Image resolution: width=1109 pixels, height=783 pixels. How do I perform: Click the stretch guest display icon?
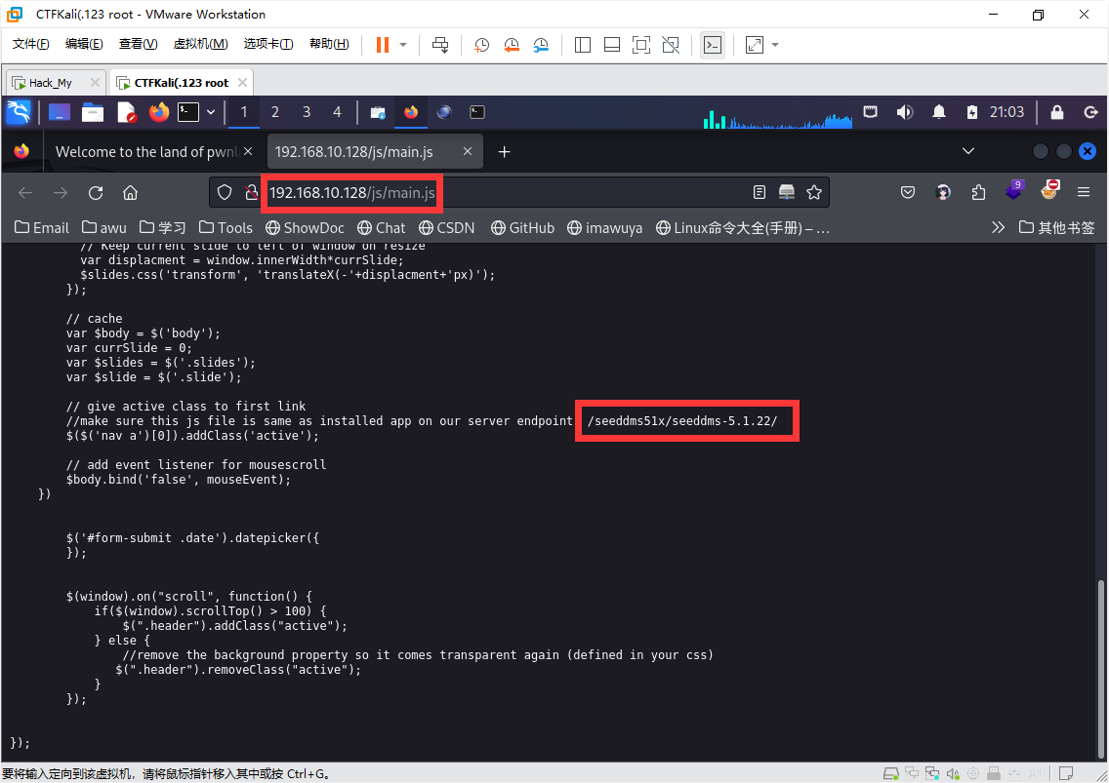point(755,45)
